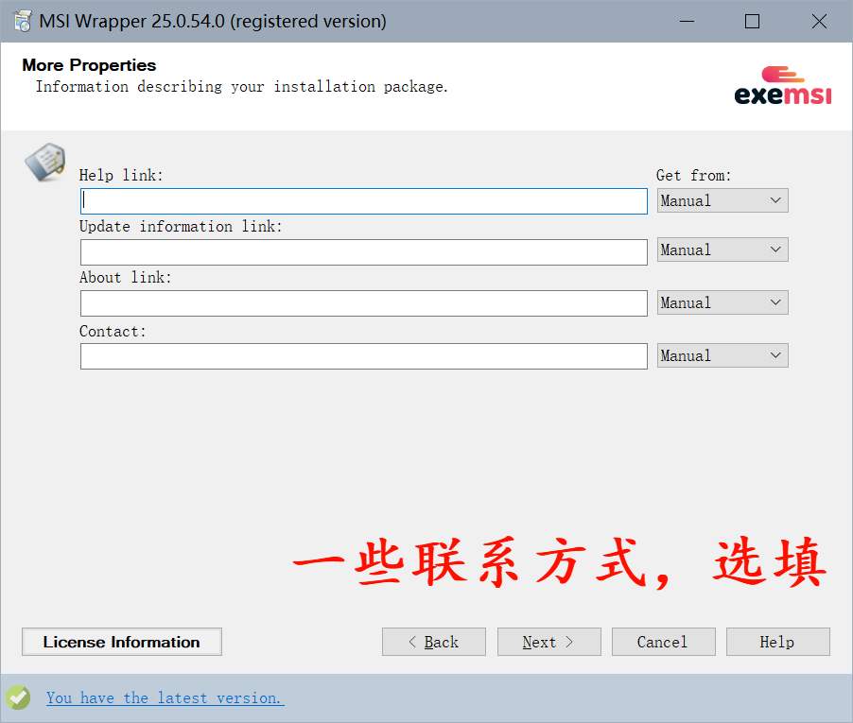
Task: Expand the Update information link source dropdown
Action: tap(722, 250)
